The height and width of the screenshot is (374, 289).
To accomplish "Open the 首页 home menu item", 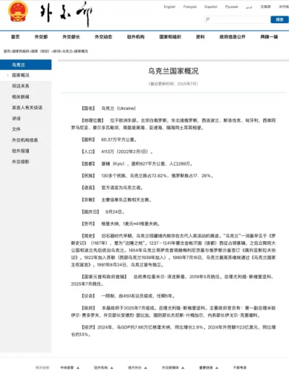I will 15,37.
